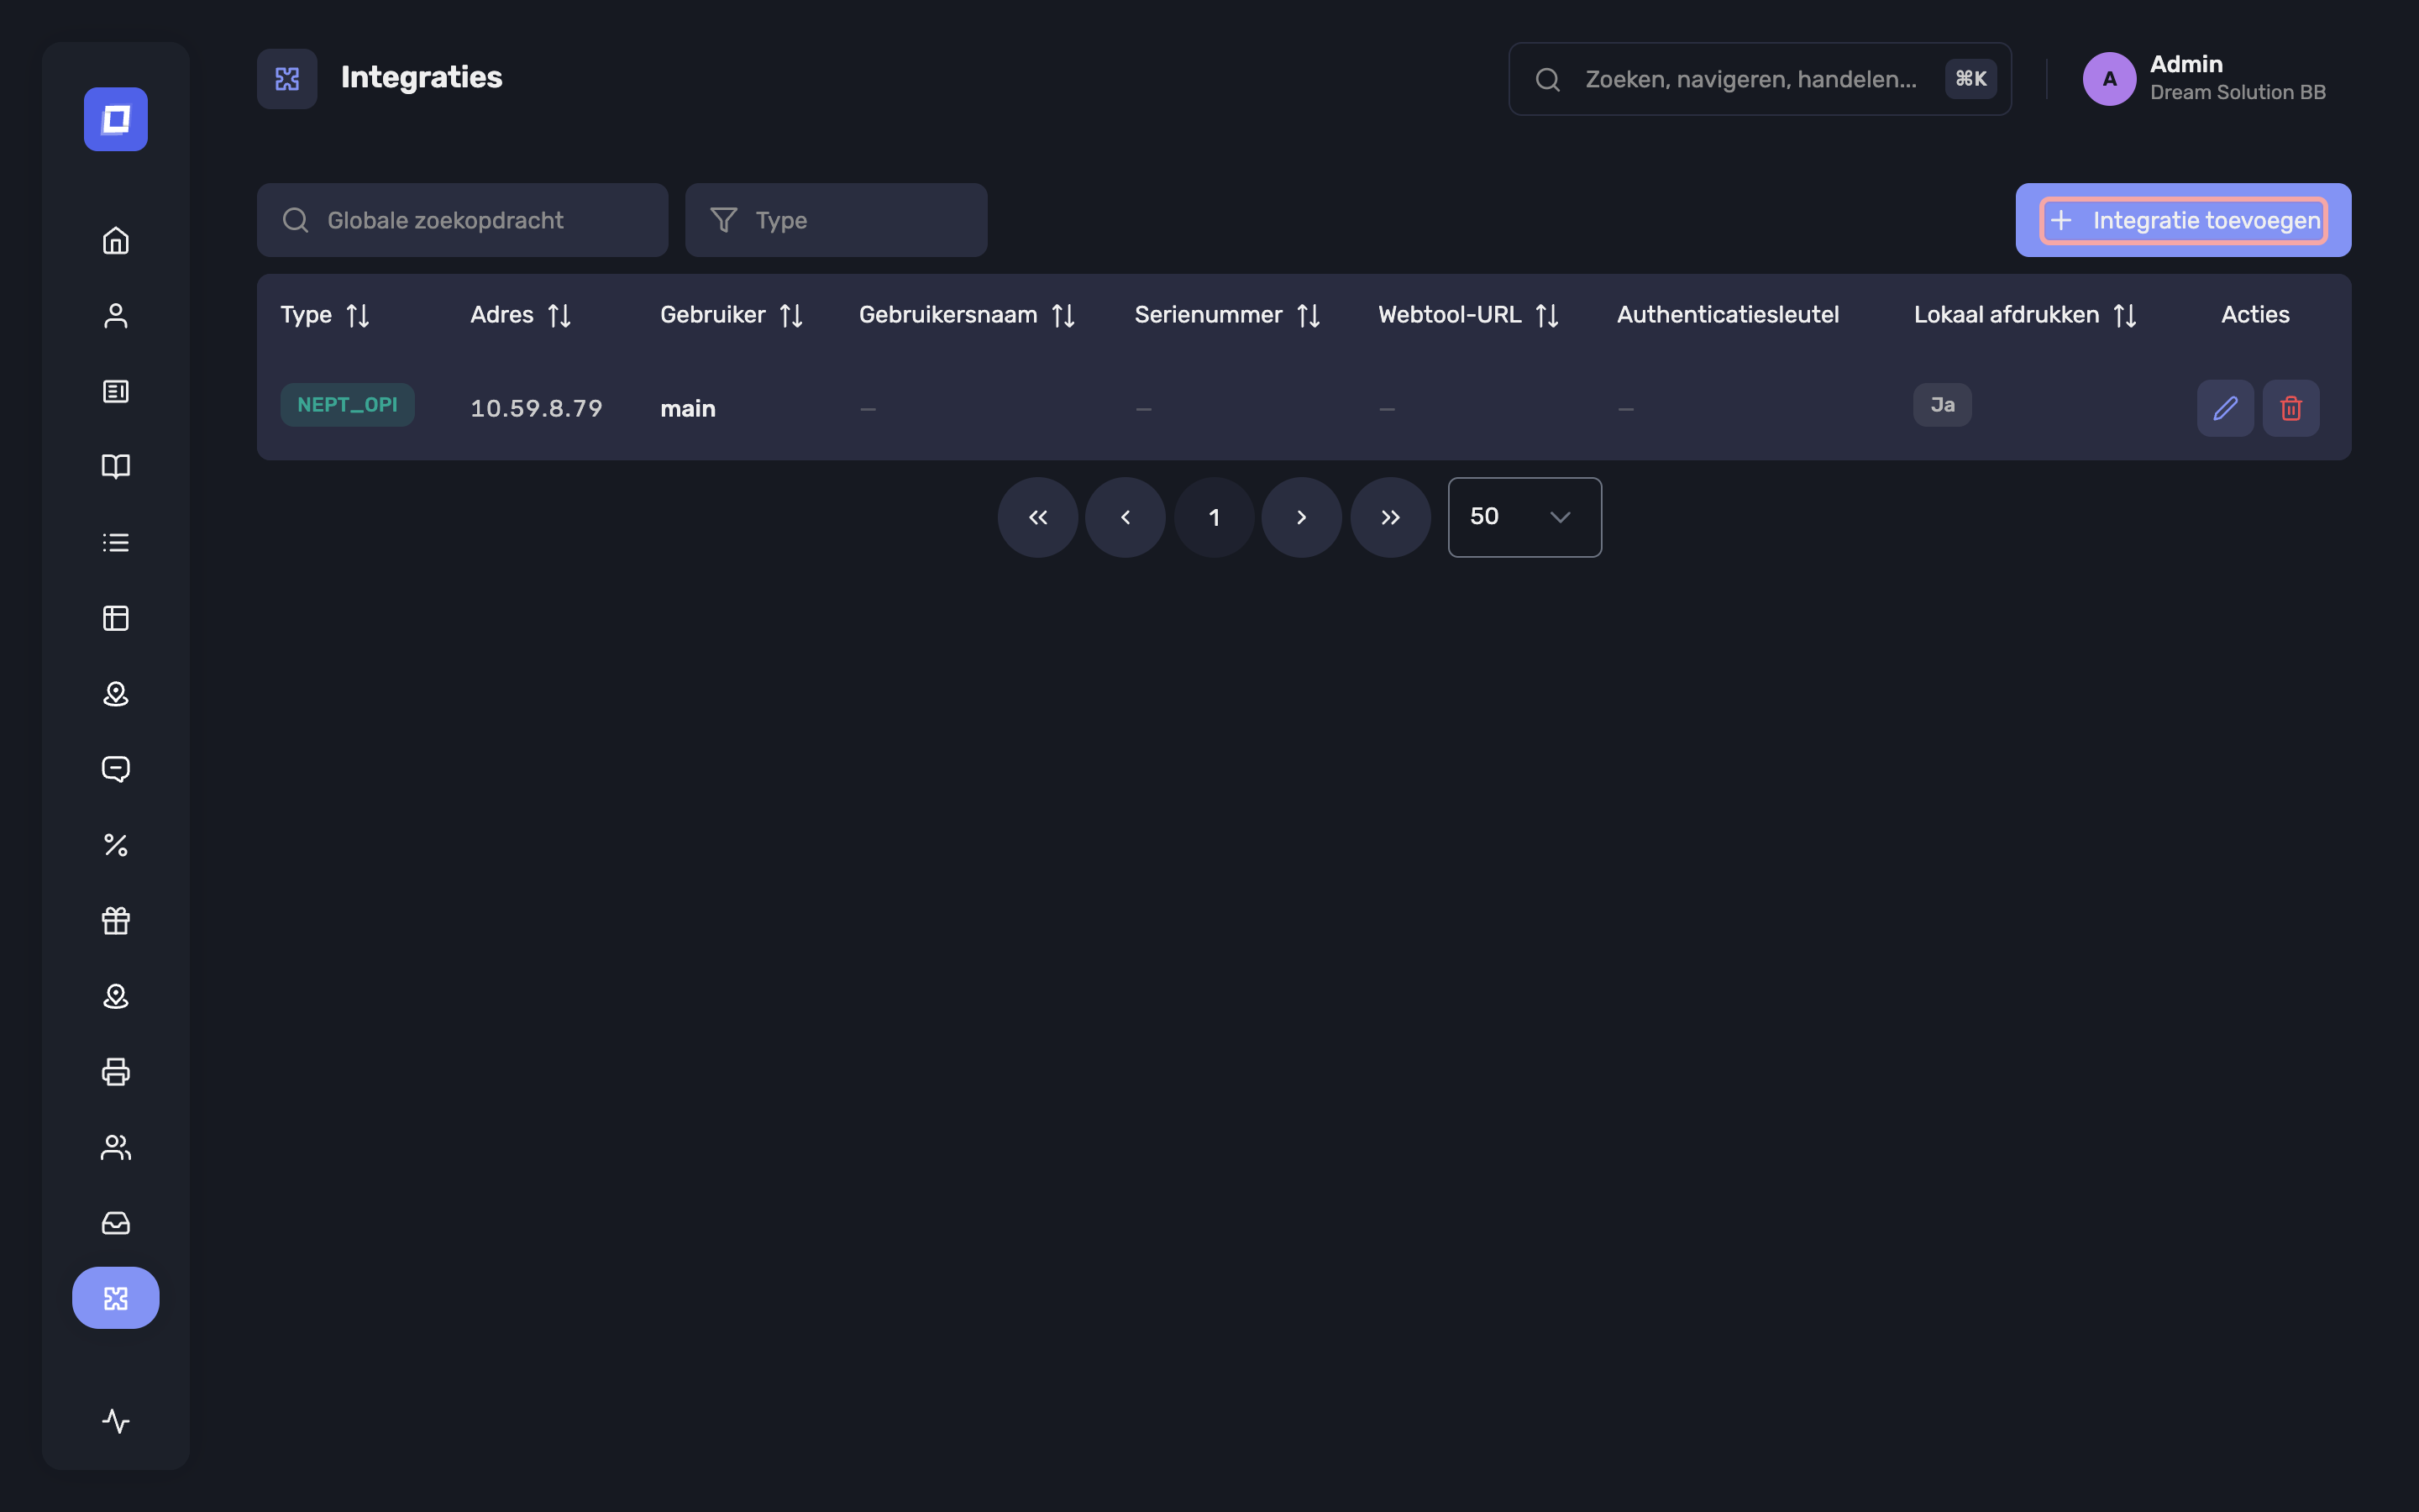Go to last page of results
2419x1512 pixels.
[x=1390, y=517]
